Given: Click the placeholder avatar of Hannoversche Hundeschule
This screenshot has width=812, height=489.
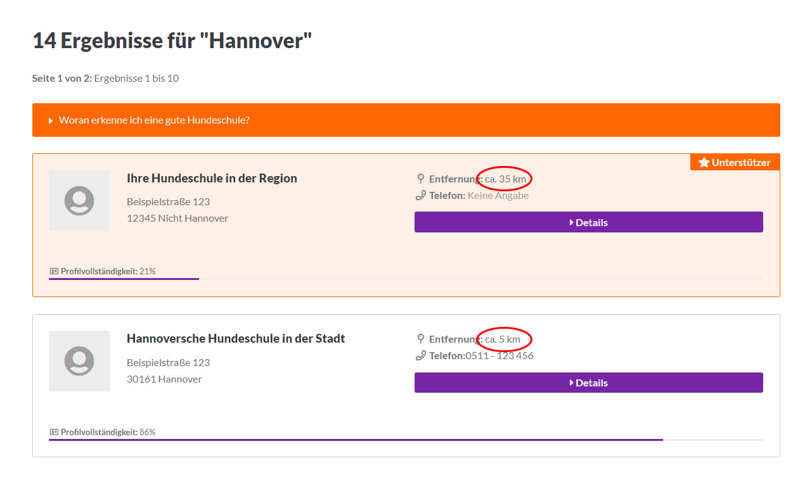Looking at the screenshot, I should coord(79,361).
